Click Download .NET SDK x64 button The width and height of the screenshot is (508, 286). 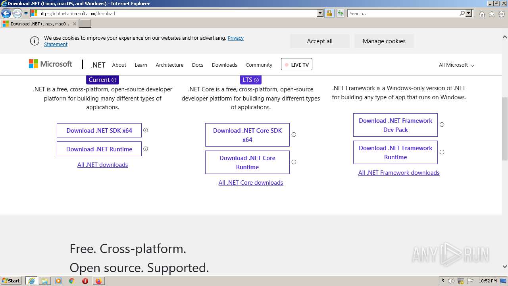click(x=99, y=130)
